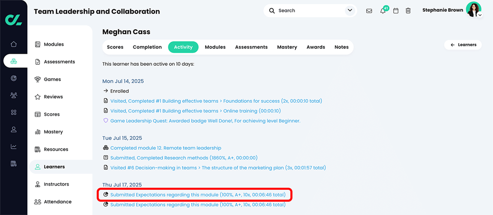Open Learners in the course sidebar
Screen dimensions: 493x215
61,167
